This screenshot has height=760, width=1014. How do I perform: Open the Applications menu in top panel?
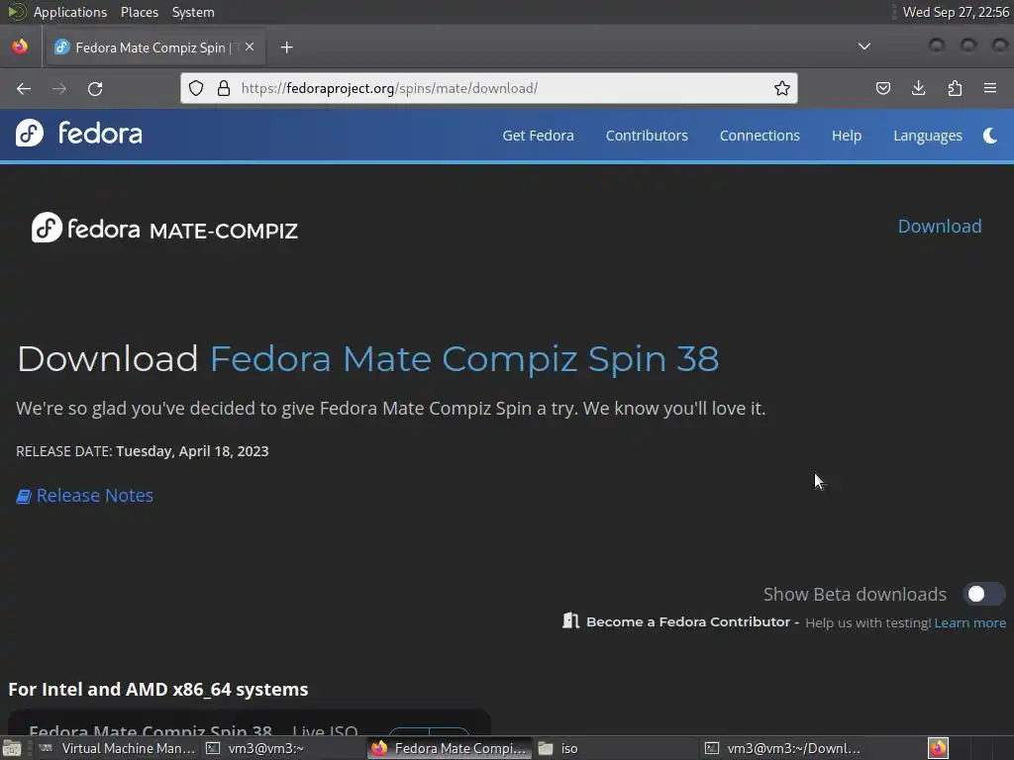(x=70, y=12)
